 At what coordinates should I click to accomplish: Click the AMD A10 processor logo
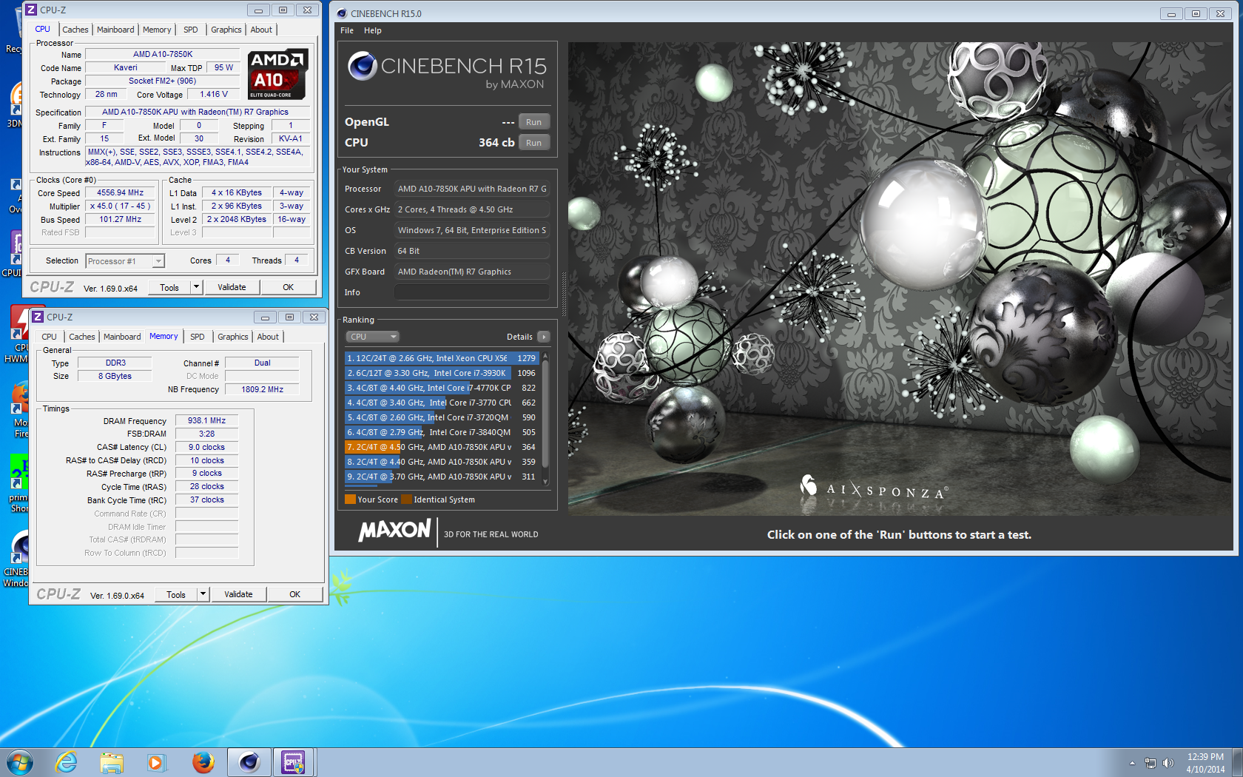point(277,75)
